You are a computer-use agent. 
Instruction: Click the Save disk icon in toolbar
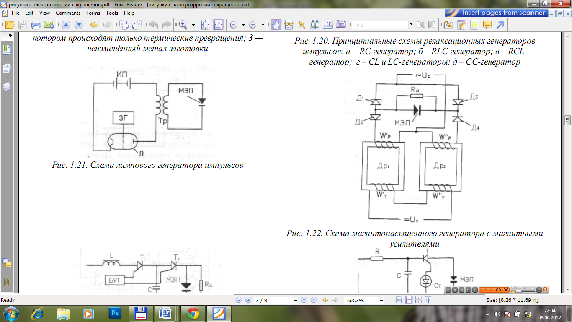click(23, 25)
